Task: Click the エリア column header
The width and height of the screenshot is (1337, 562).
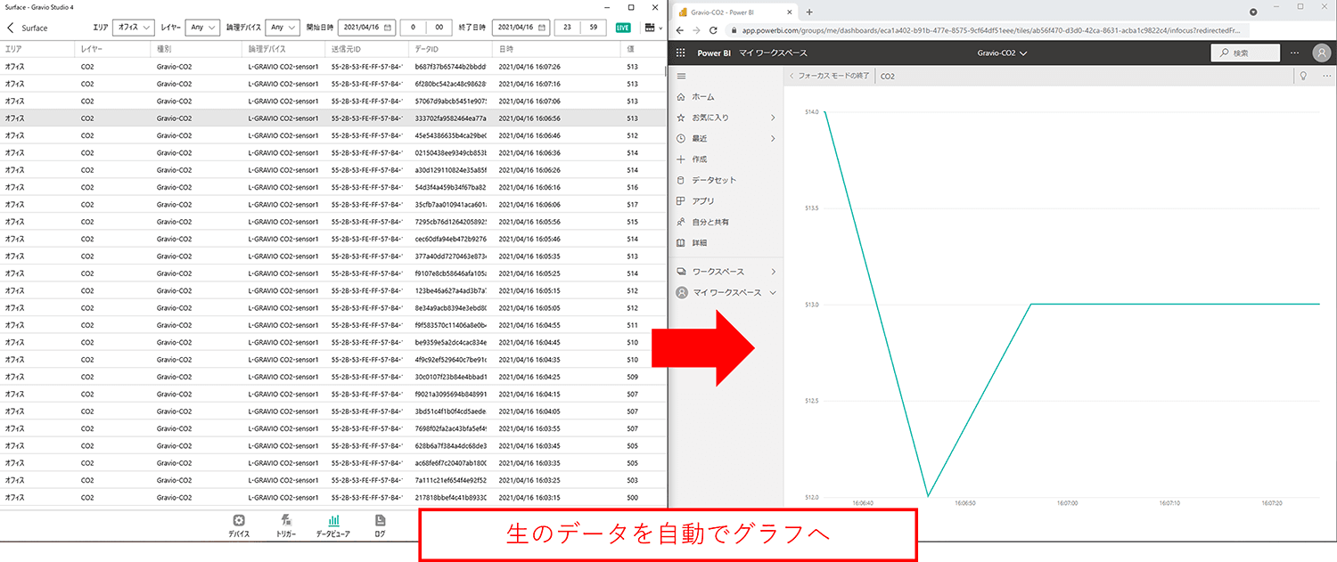Action: tap(37, 49)
